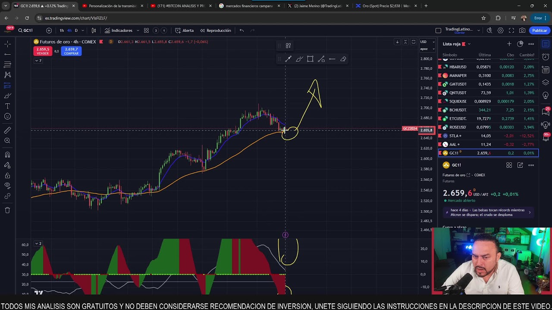Viewport: 552px width, 310px height.
Task: Click the blue COMPRAR buy button
Action: (x=72, y=51)
